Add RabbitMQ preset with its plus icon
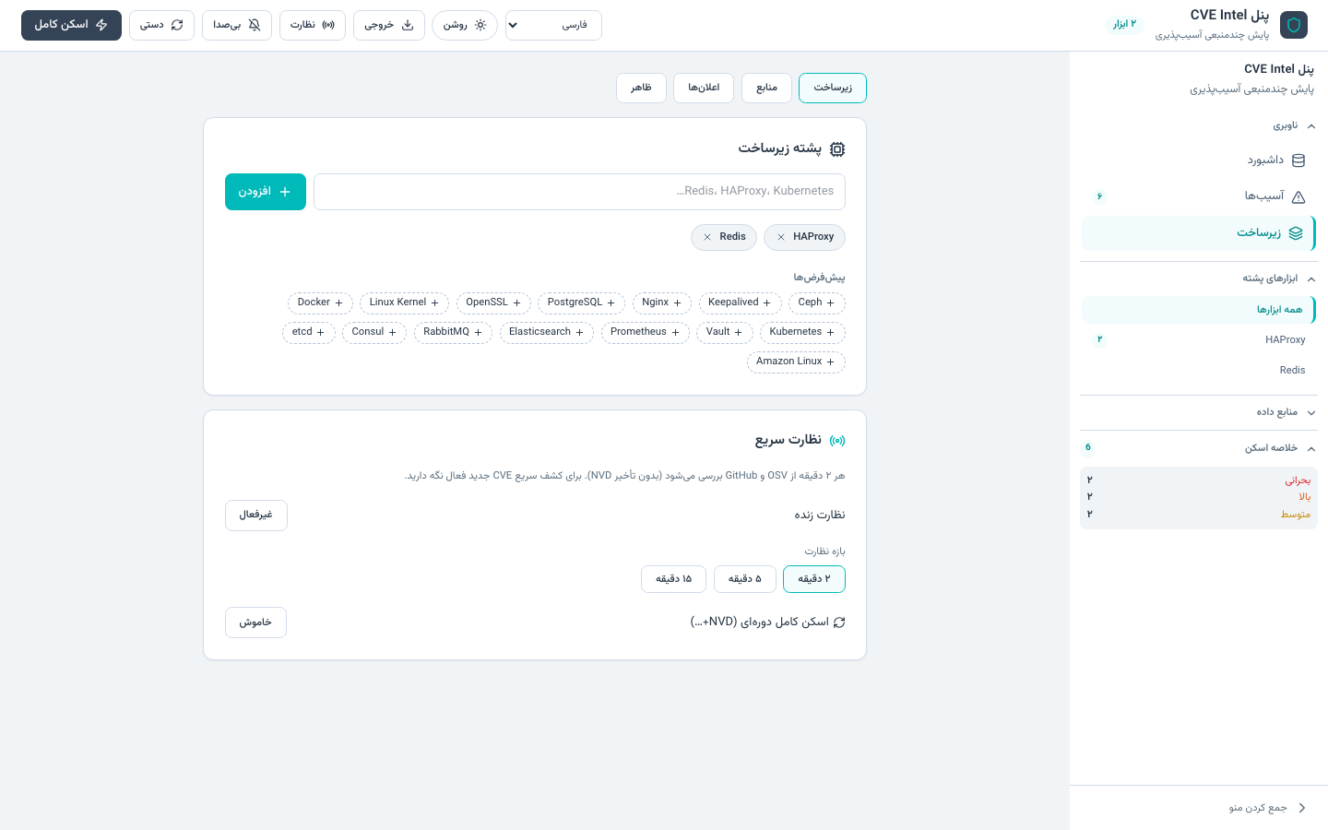 pos(478,332)
